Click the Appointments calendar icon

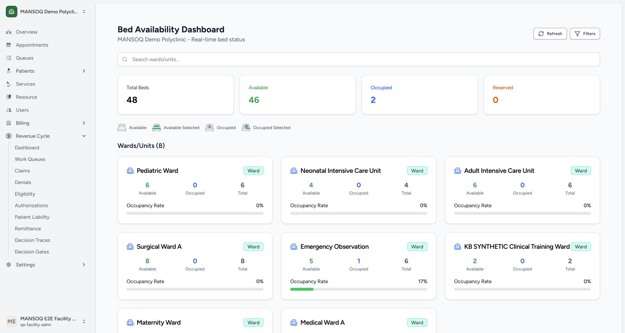[9, 45]
